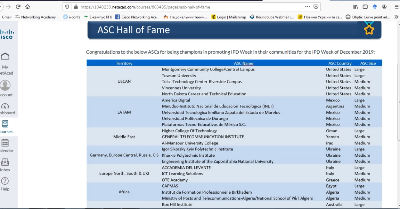The height and width of the screenshot is (209, 400).
Task: Open the Новини України bookmark
Action: (x=320, y=17)
